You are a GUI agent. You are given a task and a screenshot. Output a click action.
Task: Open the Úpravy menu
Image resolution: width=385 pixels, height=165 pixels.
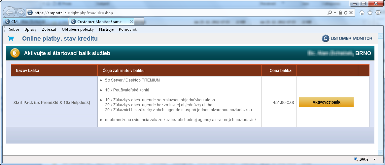click(x=30, y=29)
